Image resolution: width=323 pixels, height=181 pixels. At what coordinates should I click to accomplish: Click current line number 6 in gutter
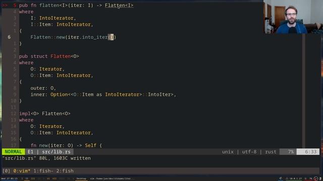point(9,37)
